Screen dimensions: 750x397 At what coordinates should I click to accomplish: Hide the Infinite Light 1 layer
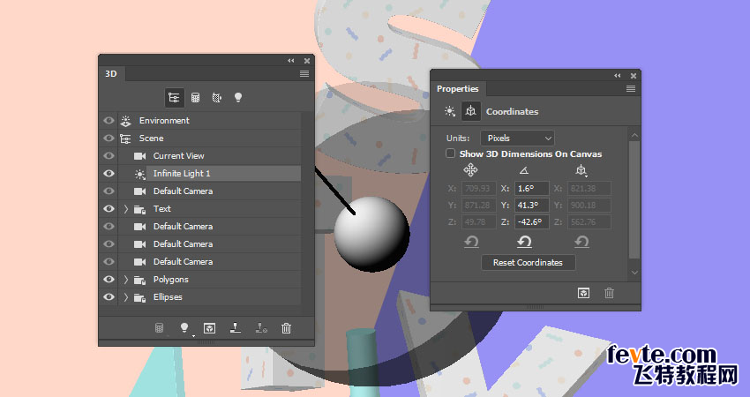[109, 174]
